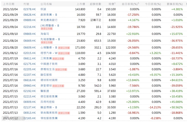This screenshot has height=122, width=187.
Task: Click the 143.800 listing price
Action: click(80, 9)
